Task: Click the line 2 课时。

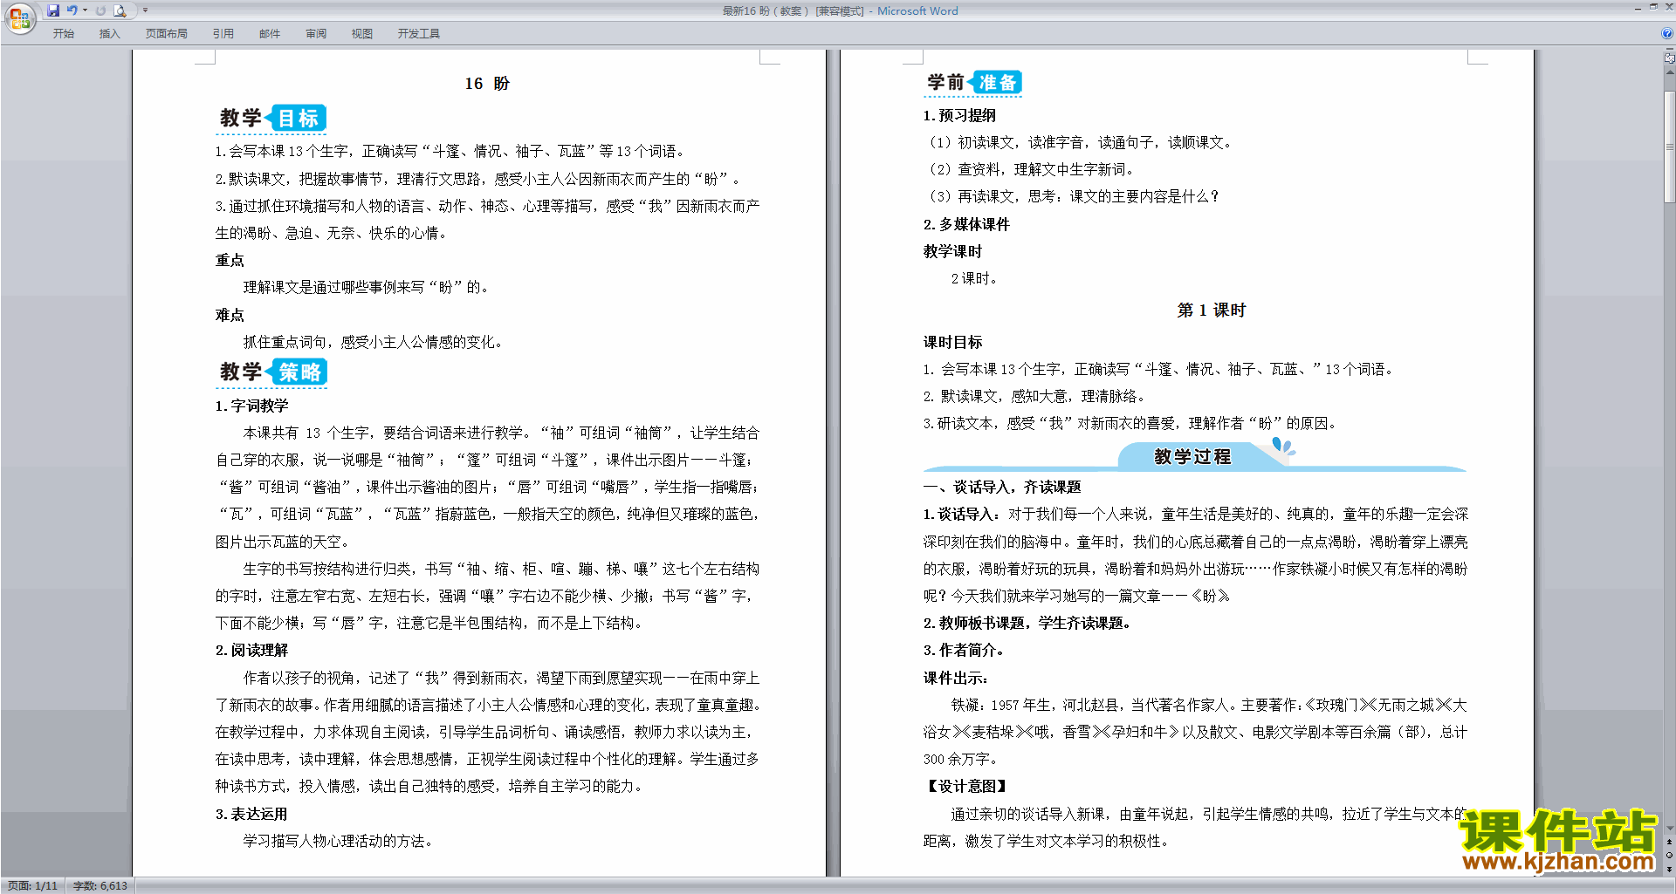Action: [973, 279]
